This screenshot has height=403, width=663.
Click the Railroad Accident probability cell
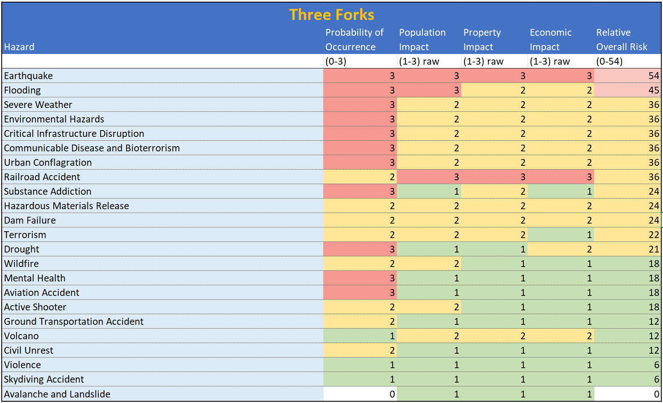point(360,177)
